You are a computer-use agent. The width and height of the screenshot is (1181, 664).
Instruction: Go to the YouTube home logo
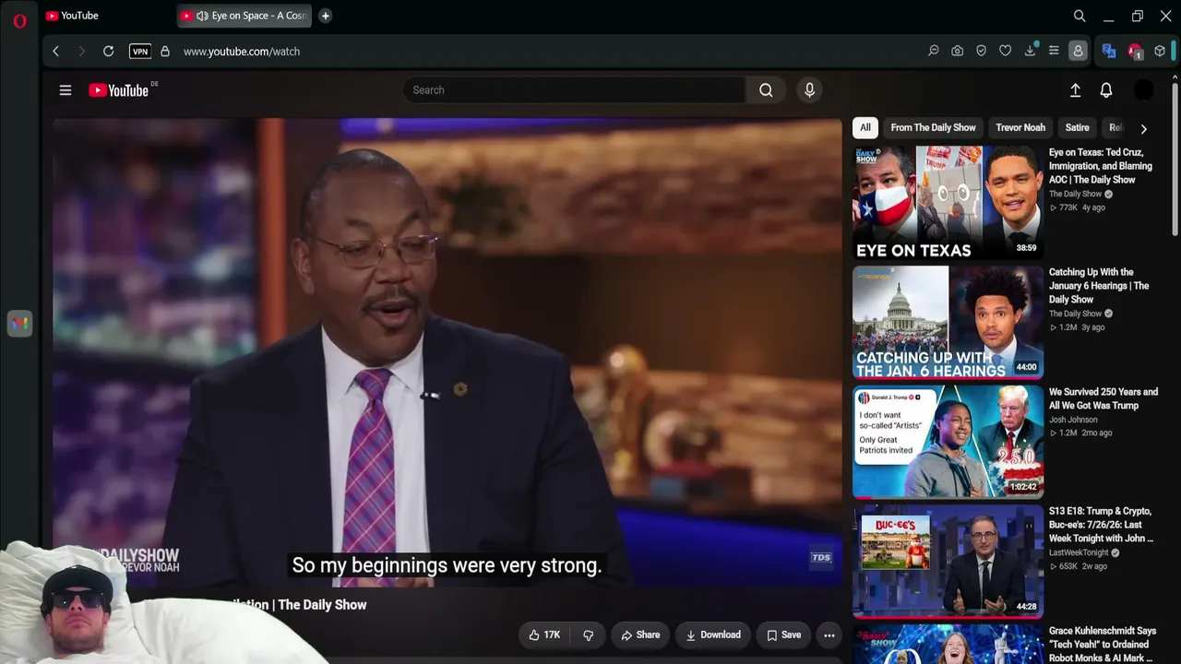(119, 90)
